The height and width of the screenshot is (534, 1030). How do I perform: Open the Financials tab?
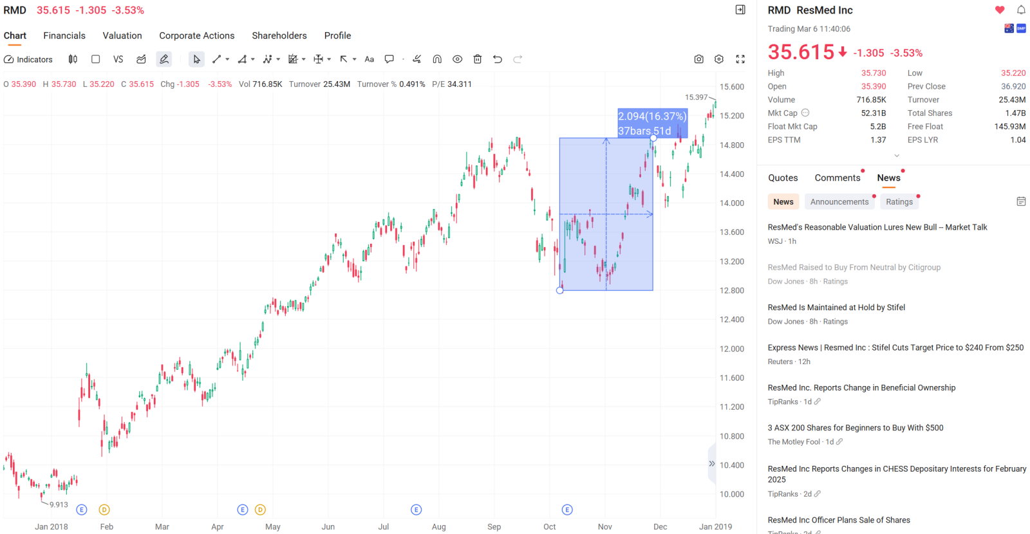point(64,35)
